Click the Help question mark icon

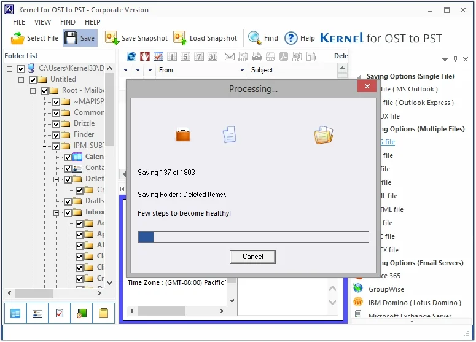[x=291, y=38]
